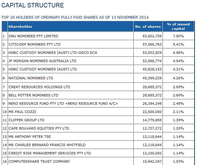197x165 pixels.
Task: Select BELL POTTER NOMINEES LTD
Action: (x=33, y=95)
